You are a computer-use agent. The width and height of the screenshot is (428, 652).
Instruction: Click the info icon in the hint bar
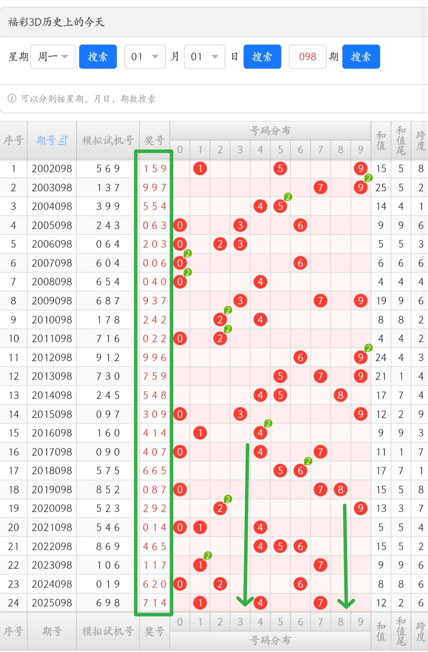(x=12, y=98)
